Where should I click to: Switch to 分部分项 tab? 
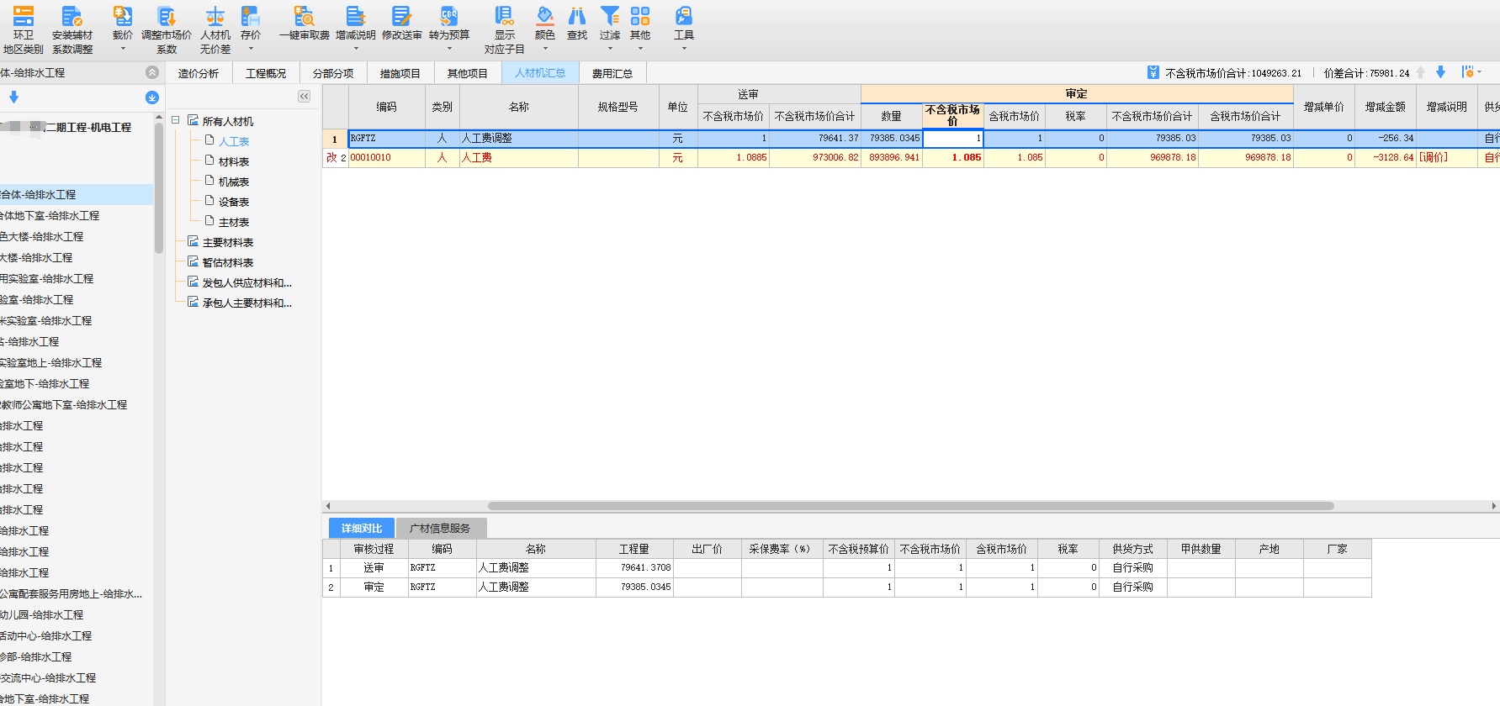333,73
